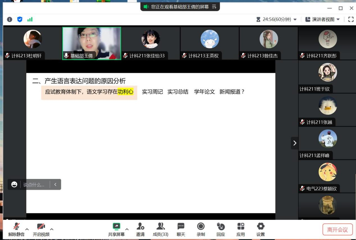The height and width of the screenshot is (240, 356).
Task: Toggle 解除静音 microphone button
Action: 16,227
